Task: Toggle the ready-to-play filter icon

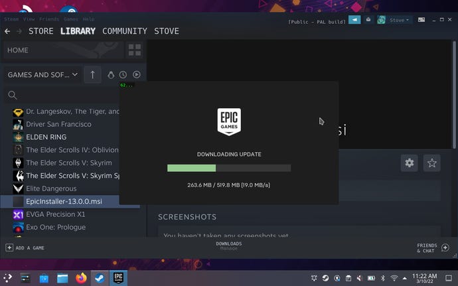Action: click(x=136, y=75)
